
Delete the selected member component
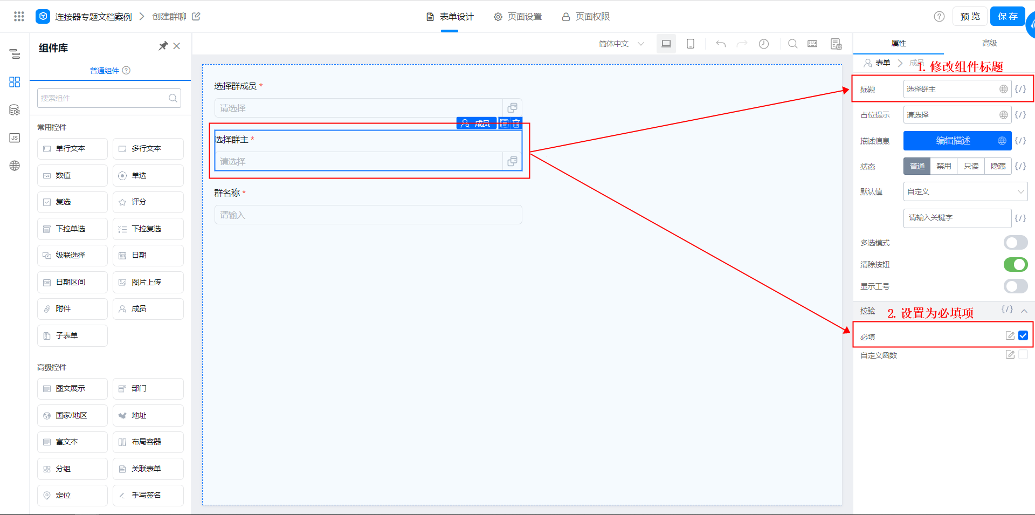coord(516,123)
